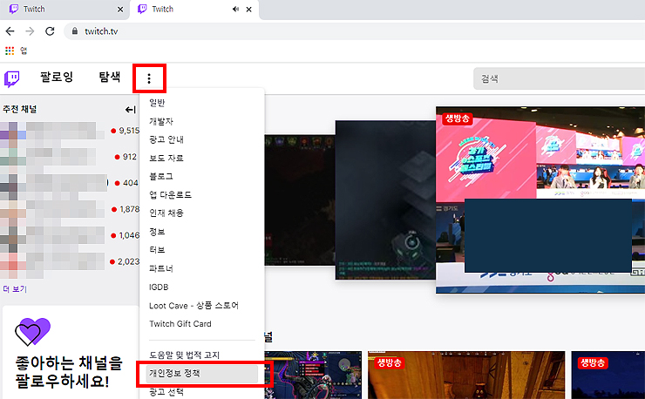The image size is (645, 399).
Task: Open recommended channel with 1,046 viewers
Action: 70,235
